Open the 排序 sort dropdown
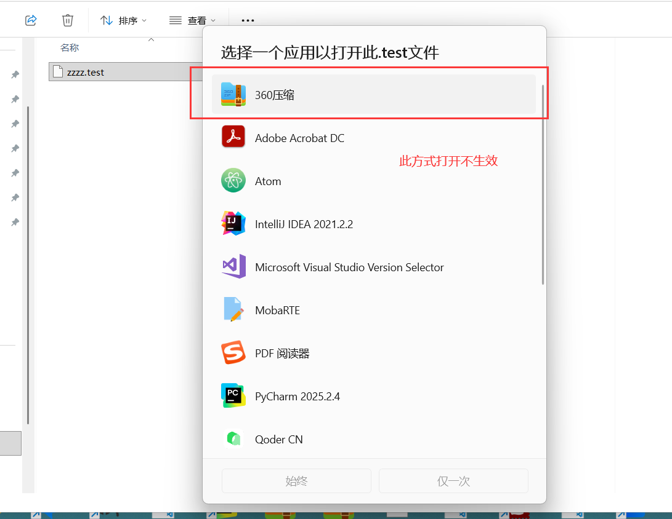The image size is (672, 519). tap(123, 20)
